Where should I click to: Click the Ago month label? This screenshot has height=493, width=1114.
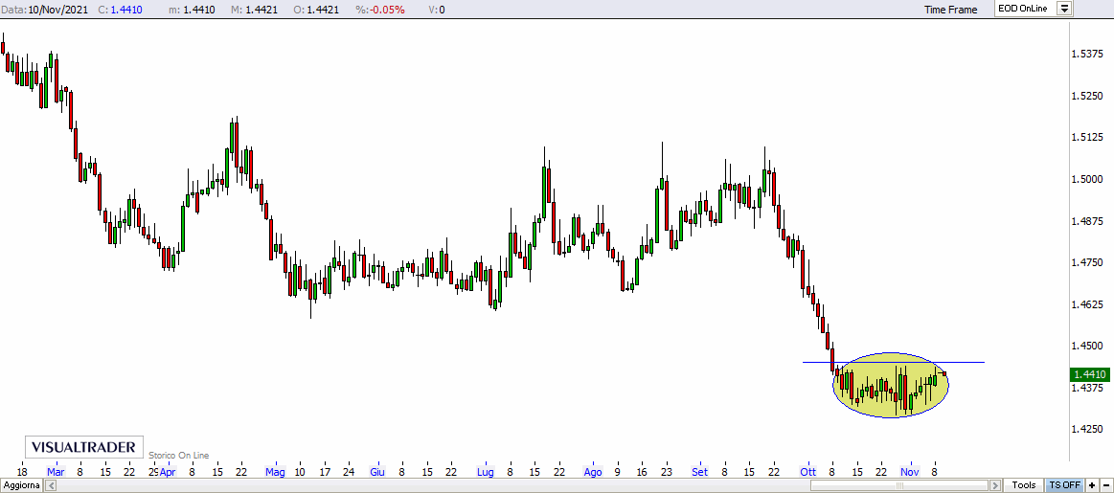coord(593,472)
